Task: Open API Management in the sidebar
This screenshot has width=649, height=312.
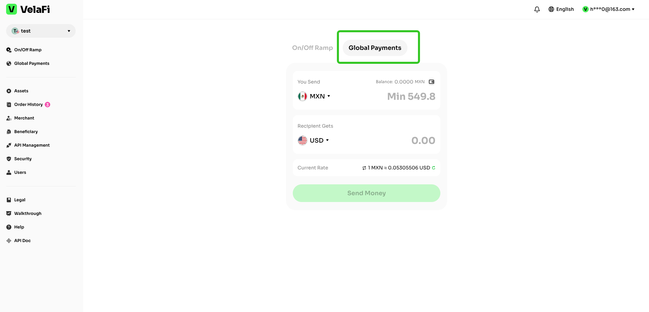Action: (32, 145)
